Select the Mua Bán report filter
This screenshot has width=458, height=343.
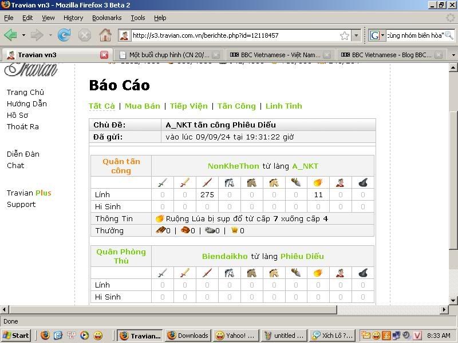pyautogui.click(x=143, y=106)
